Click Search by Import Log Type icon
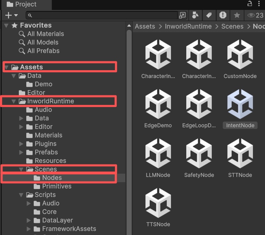The image size is (265, 235). point(223,15)
